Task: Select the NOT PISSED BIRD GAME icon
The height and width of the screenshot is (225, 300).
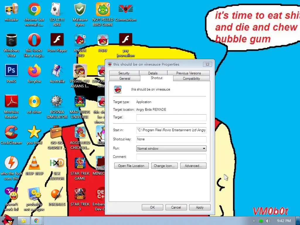Action: pos(103,14)
